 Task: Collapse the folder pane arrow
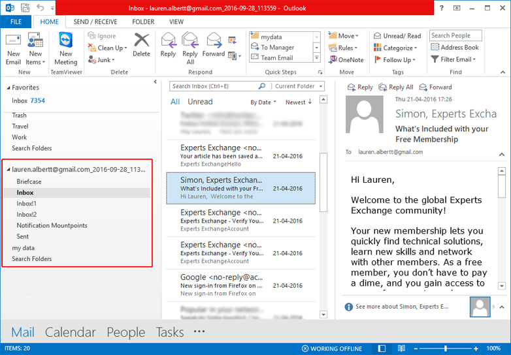(x=155, y=82)
